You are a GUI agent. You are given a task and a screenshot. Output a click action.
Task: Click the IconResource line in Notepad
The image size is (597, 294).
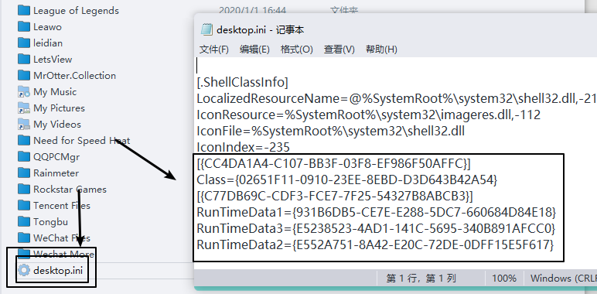369,115
